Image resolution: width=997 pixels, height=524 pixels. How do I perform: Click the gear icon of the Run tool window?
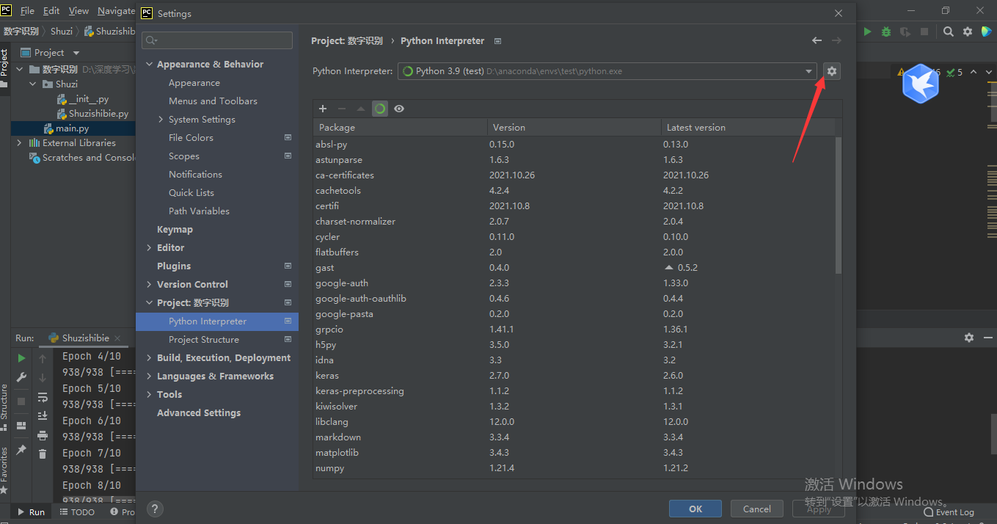969,338
